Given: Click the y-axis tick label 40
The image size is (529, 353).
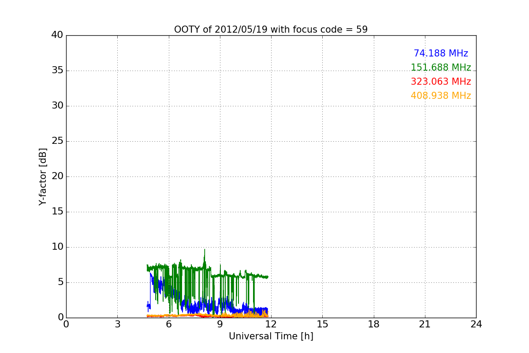Looking at the screenshot, I should [x=57, y=35].
